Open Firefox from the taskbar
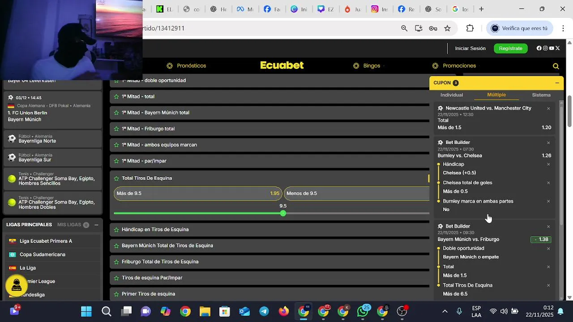The height and width of the screenshot is (322, 573). click(284, 311)
